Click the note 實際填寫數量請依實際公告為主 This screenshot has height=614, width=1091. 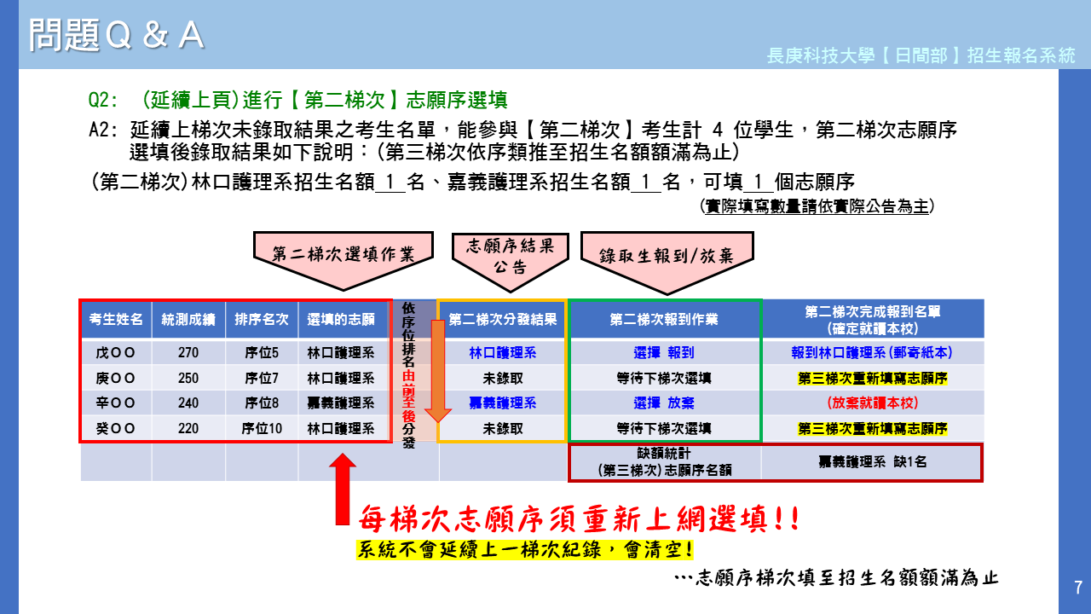pyautogui.click(x=816, y=206)
